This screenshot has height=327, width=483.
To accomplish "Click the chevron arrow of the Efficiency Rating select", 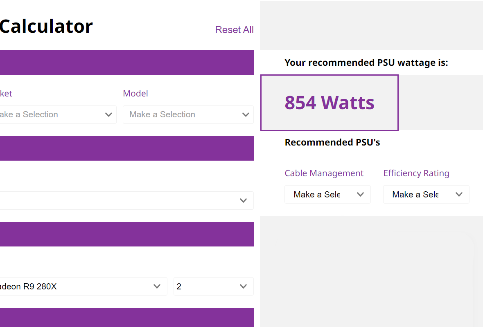I will (x=459, y=195).
